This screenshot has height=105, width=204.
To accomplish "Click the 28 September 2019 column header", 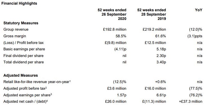I will click(x=152, y=14).
